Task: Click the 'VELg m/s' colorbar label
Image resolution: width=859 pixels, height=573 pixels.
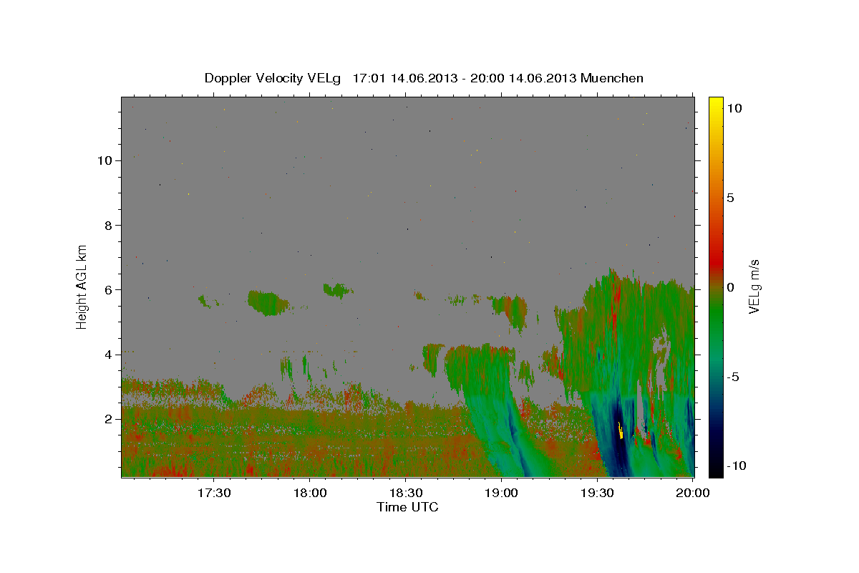Action: [754, 286]
